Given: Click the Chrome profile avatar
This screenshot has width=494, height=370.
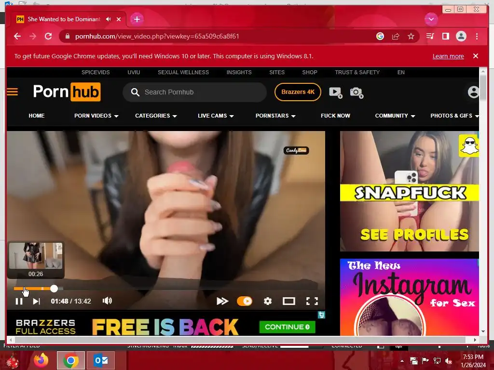Looking at the screenshot, I should (x=461, y=36).
